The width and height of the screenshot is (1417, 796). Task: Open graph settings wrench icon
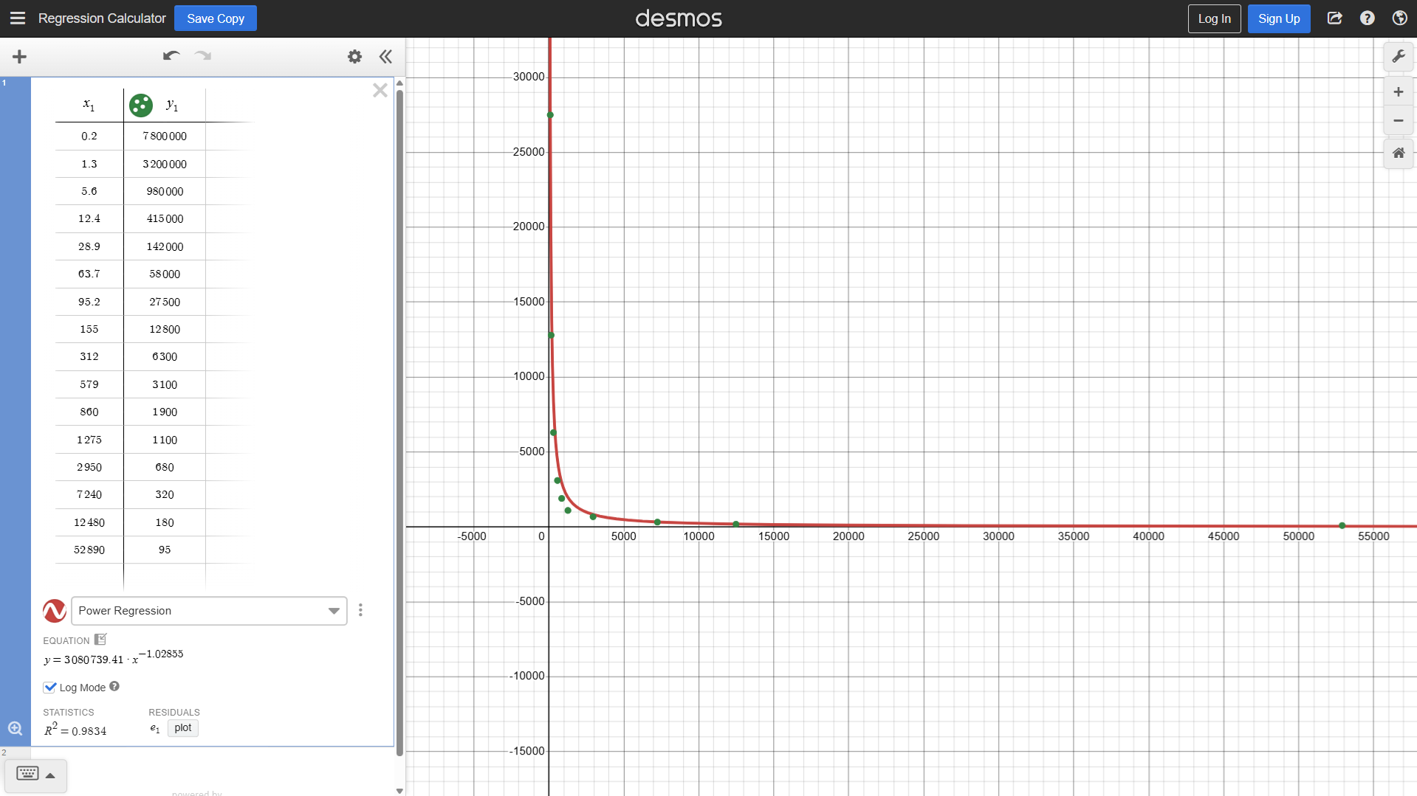[x=1399, y=57]
